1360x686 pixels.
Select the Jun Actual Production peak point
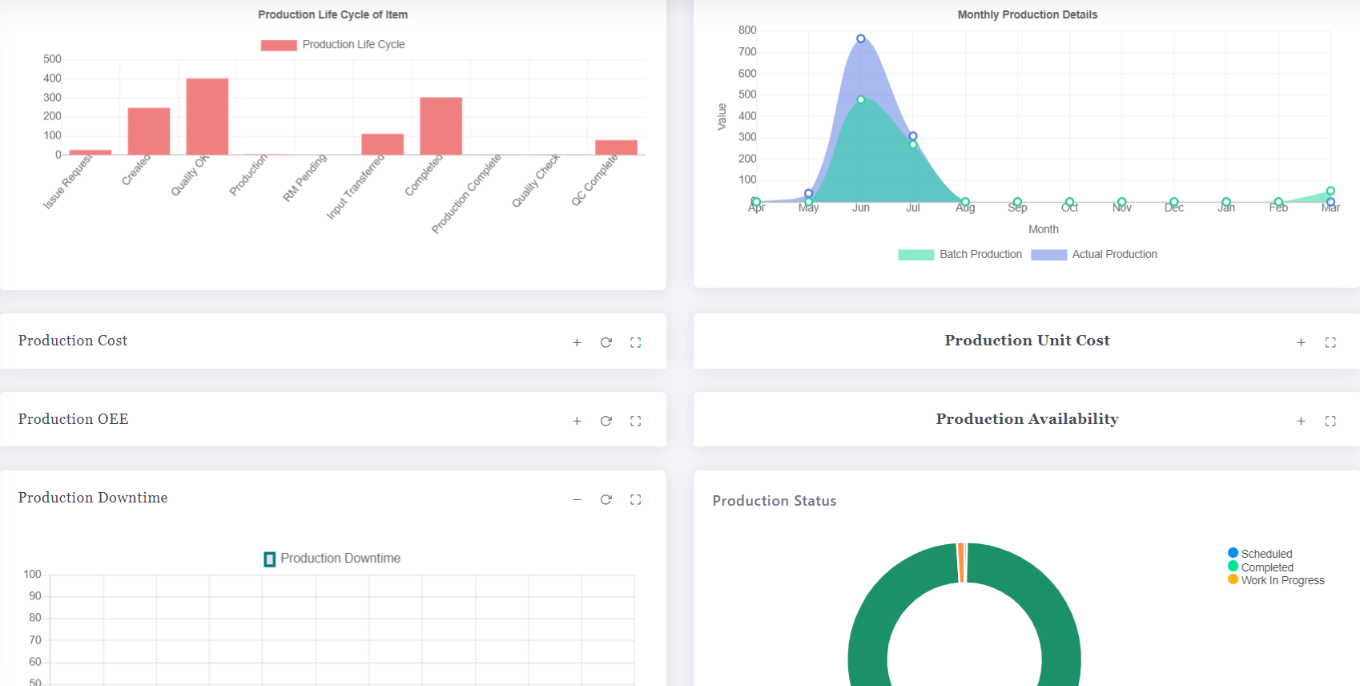(861, 38)
